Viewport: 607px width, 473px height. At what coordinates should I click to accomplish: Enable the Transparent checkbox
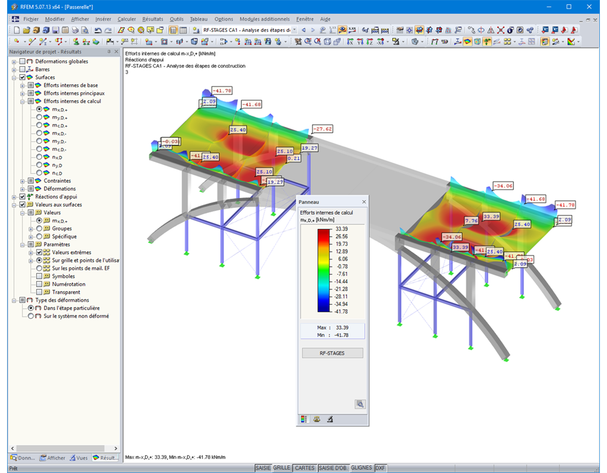coord(39,292)
